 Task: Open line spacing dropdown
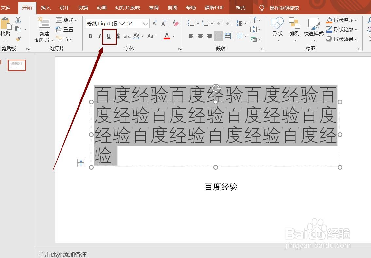(x=245, y=24)
